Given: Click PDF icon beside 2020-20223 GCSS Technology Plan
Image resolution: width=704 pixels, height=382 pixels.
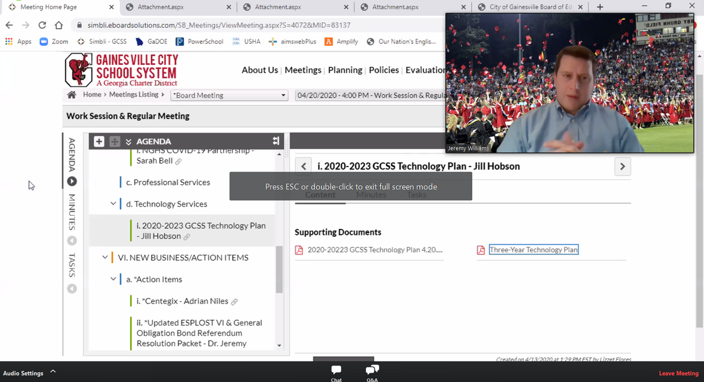Looking at the screenshot, I should 299,250.
